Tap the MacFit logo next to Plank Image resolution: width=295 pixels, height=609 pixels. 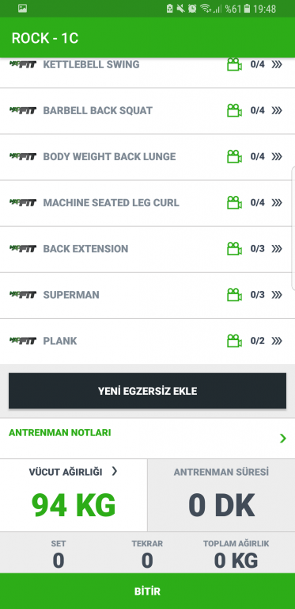point(23,341)
